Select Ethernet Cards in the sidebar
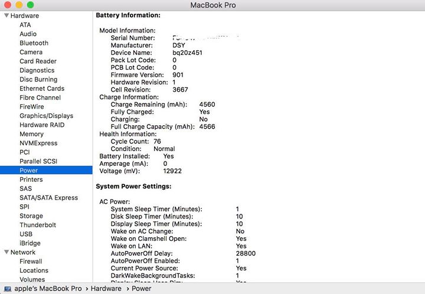This screenshot has width=425, height=294. (42, 89)
